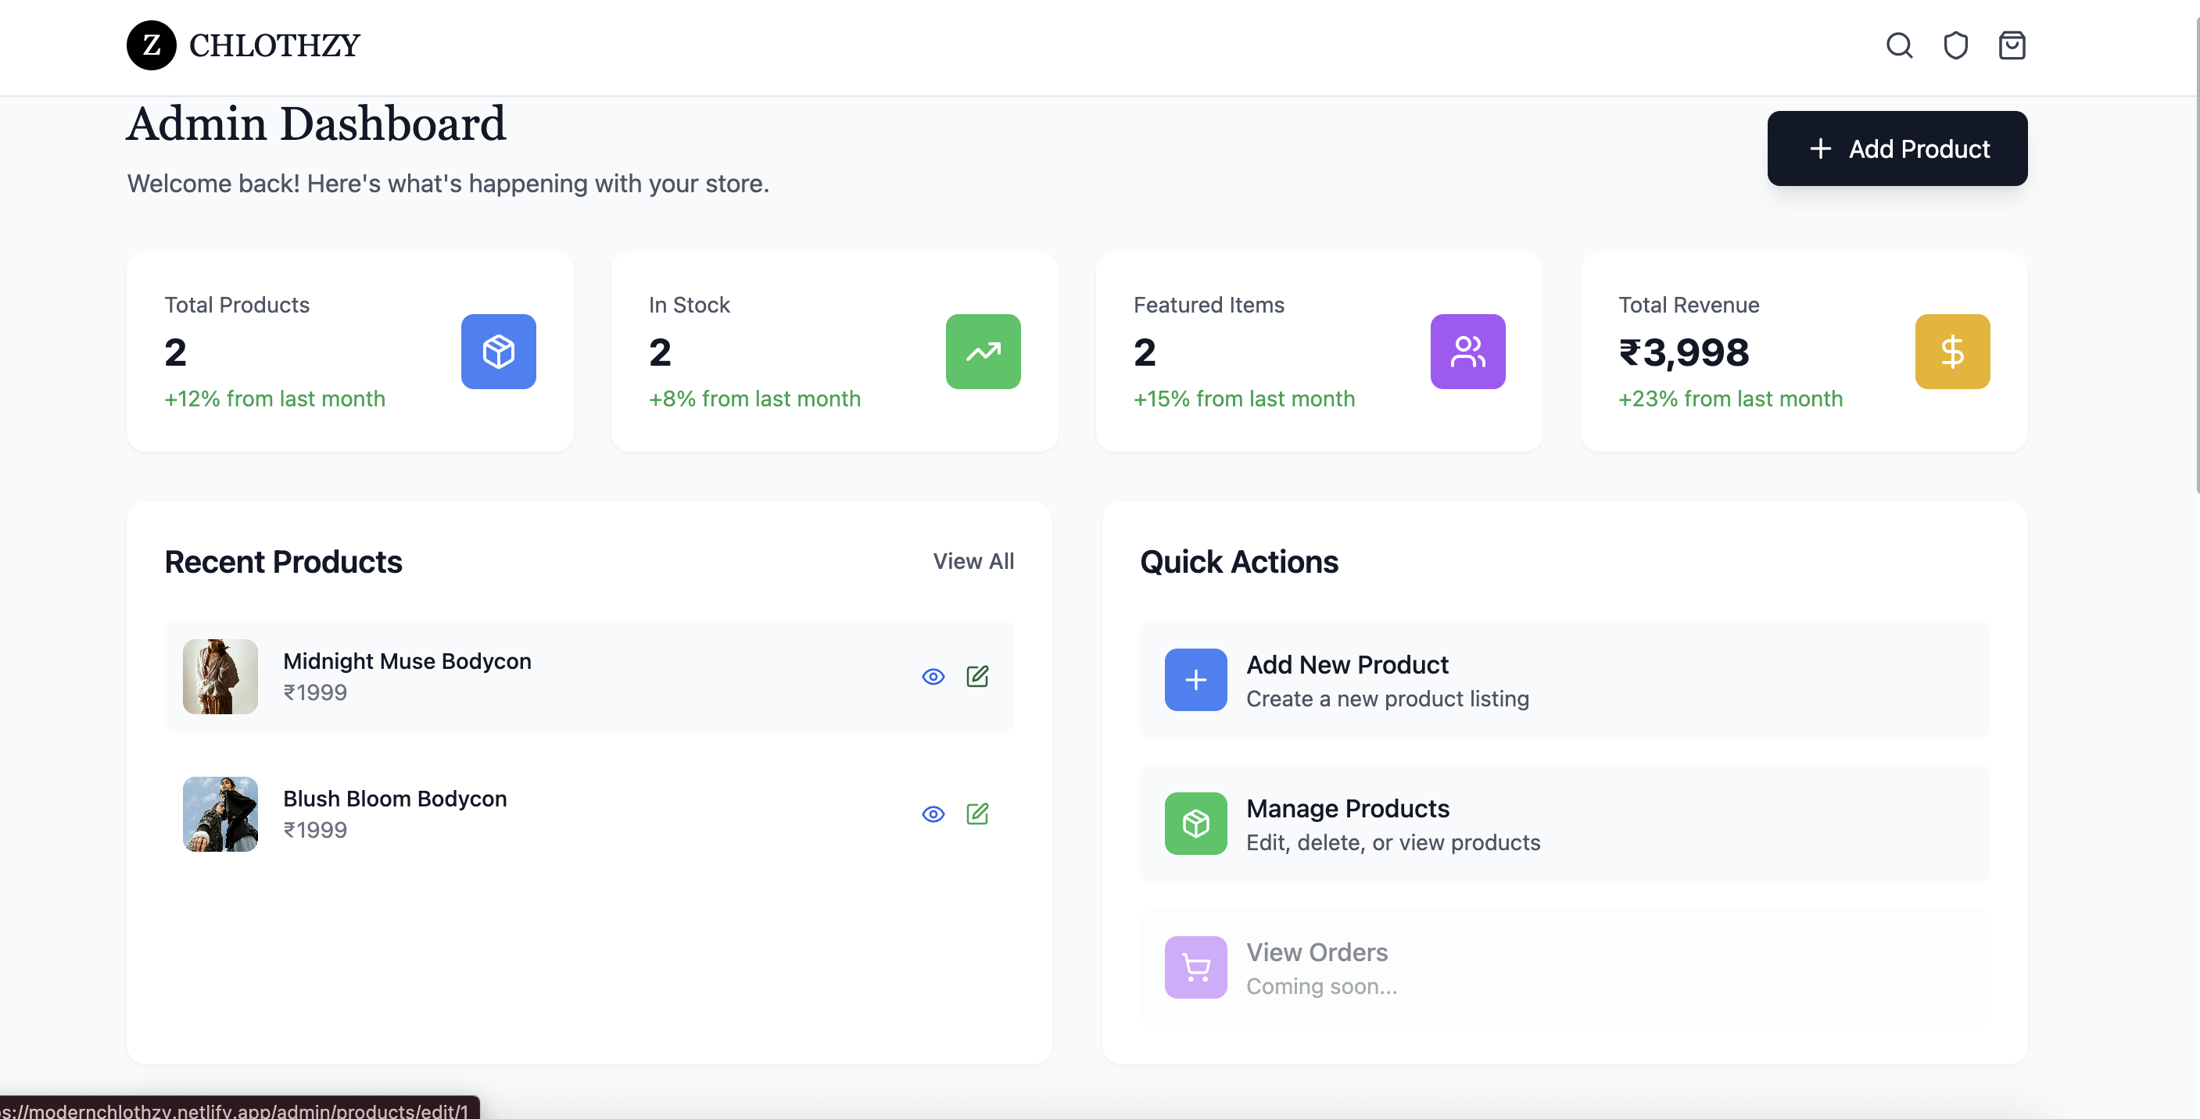Click the black Z logo circle
This screenshot has height=1119, width=2200.
[151, 45]
